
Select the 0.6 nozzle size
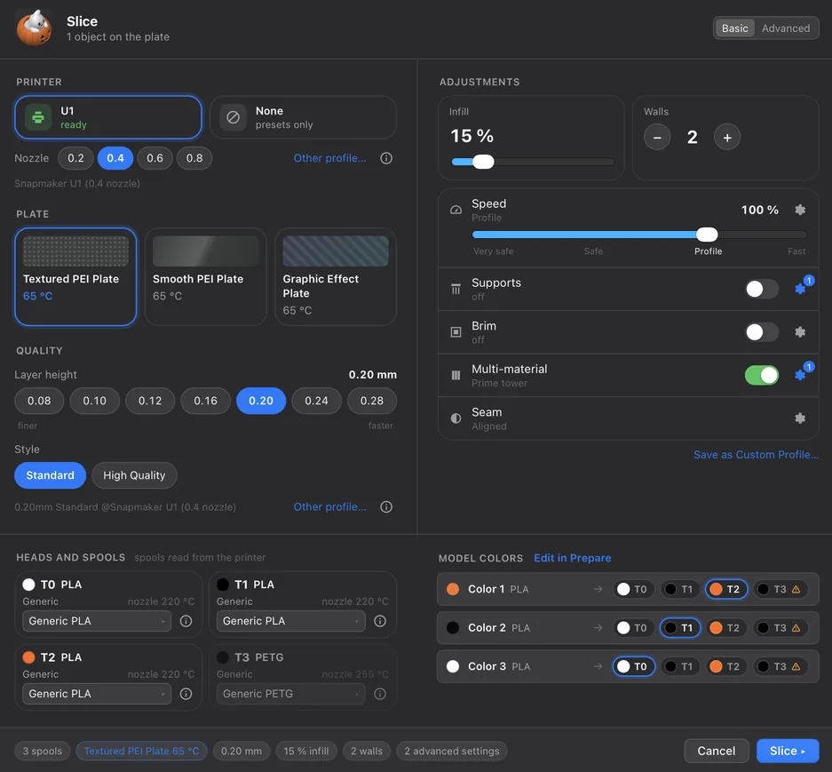[155, 158]
